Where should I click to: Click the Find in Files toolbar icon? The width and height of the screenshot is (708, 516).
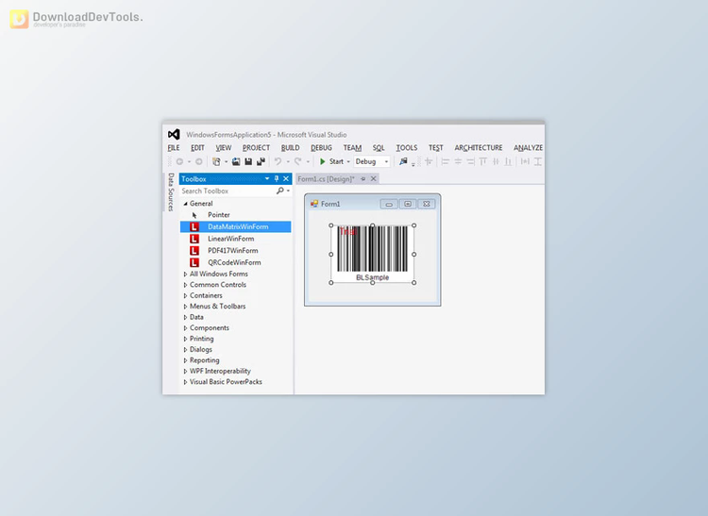(403, 161)
